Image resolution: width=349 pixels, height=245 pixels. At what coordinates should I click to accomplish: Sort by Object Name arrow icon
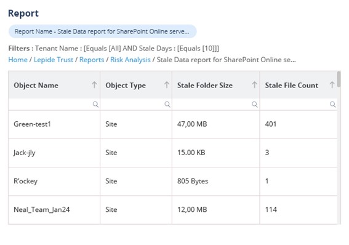94,85
